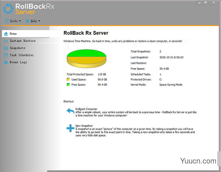Click the Home house icon in sidebar
Viewport: 221px width, 172px height.
[6, 34]
